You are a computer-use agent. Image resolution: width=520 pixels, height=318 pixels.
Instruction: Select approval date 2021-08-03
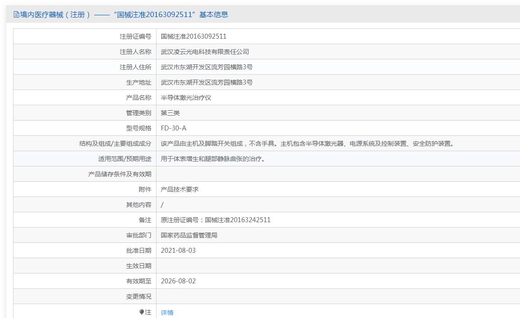pyautogui.click(x=178, y=251)
